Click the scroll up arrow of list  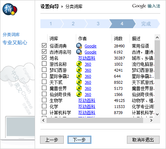pyautogui.click(x=157, y=37)
